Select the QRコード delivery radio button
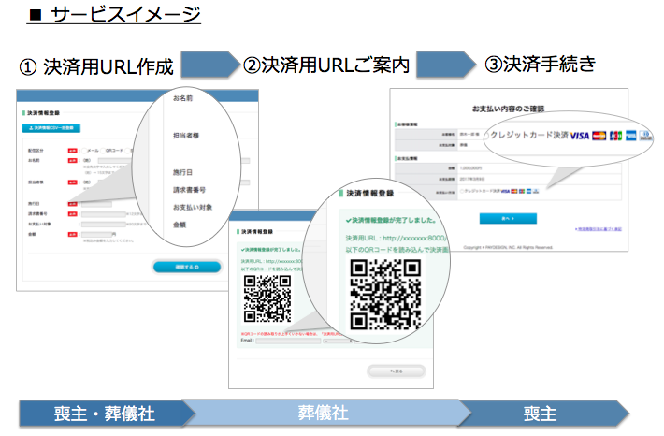The width and height of the screenshot is (664, 436). point(103,151)
